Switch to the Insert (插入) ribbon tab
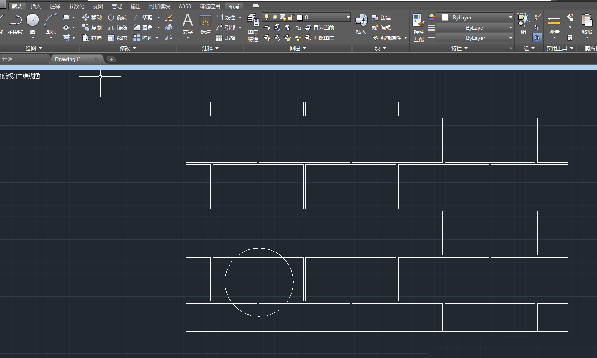The width and height of the screenshot is (597, 358). pyautogui.click(x=36, y=6)
